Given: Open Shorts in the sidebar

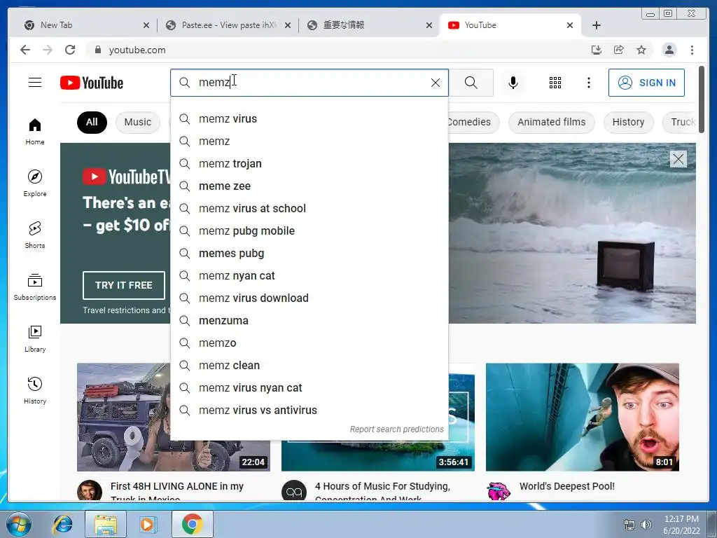Looking at the screenshot, I should [x=35, y=235].
